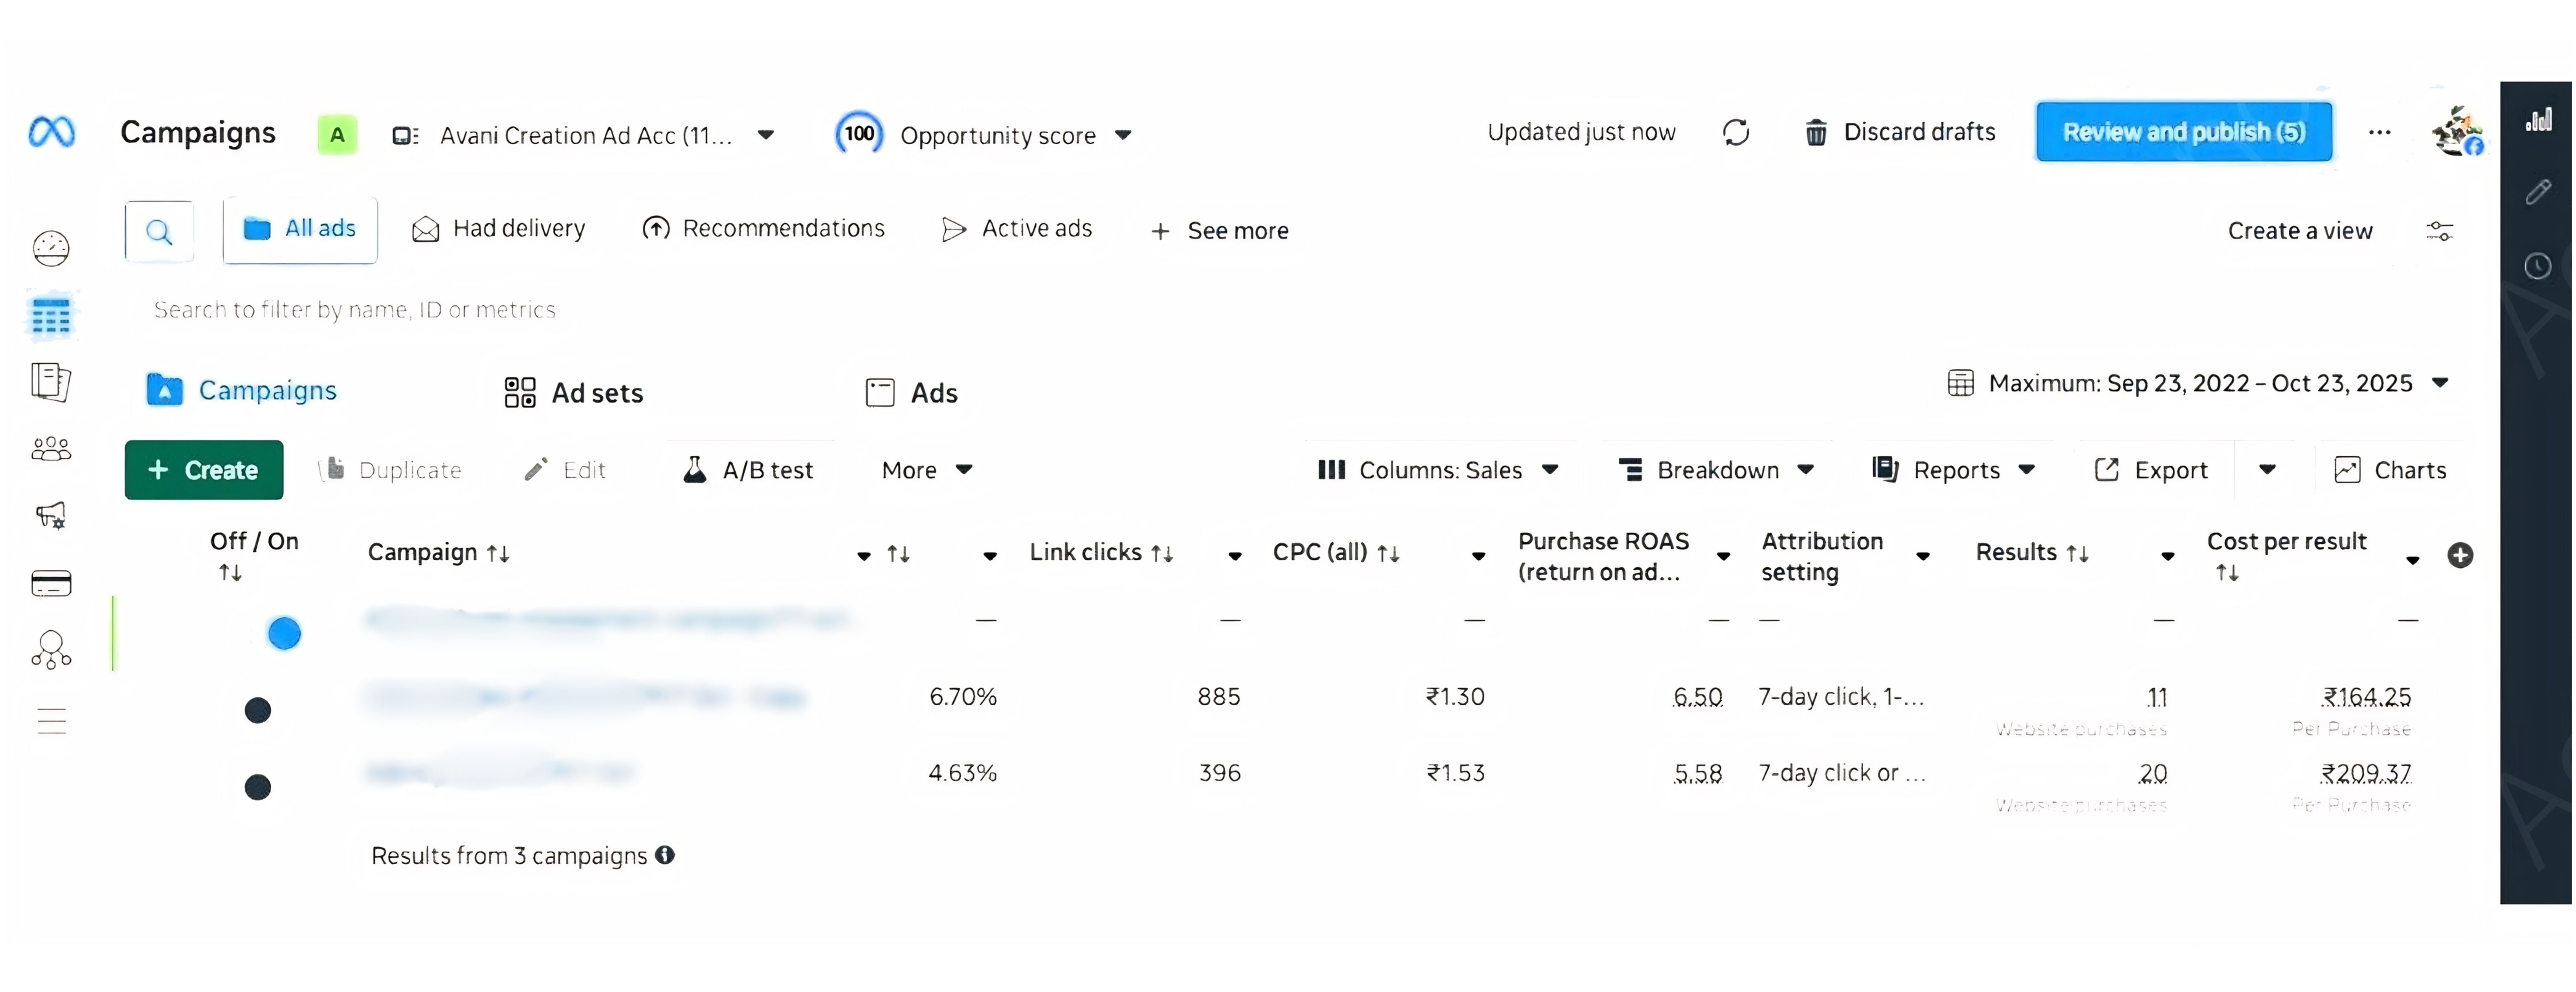The height and width of the screenshot is (992, 2576).
Task: Open the Breakdown dropdown
Action: (1716, 470)
